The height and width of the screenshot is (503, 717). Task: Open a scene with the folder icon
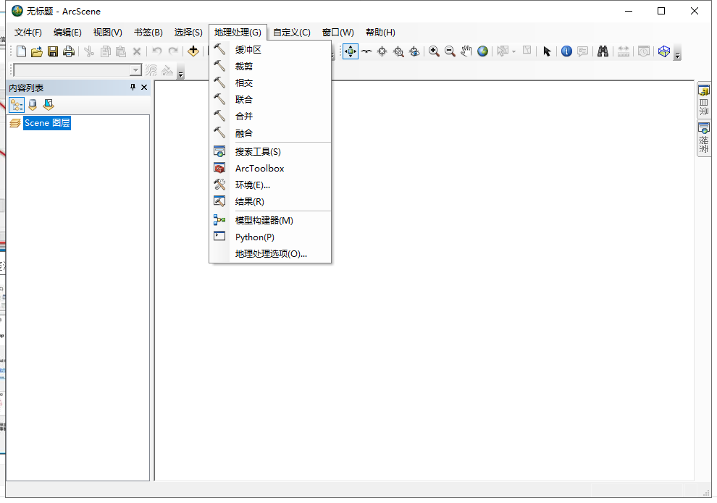tap(37, 51)
